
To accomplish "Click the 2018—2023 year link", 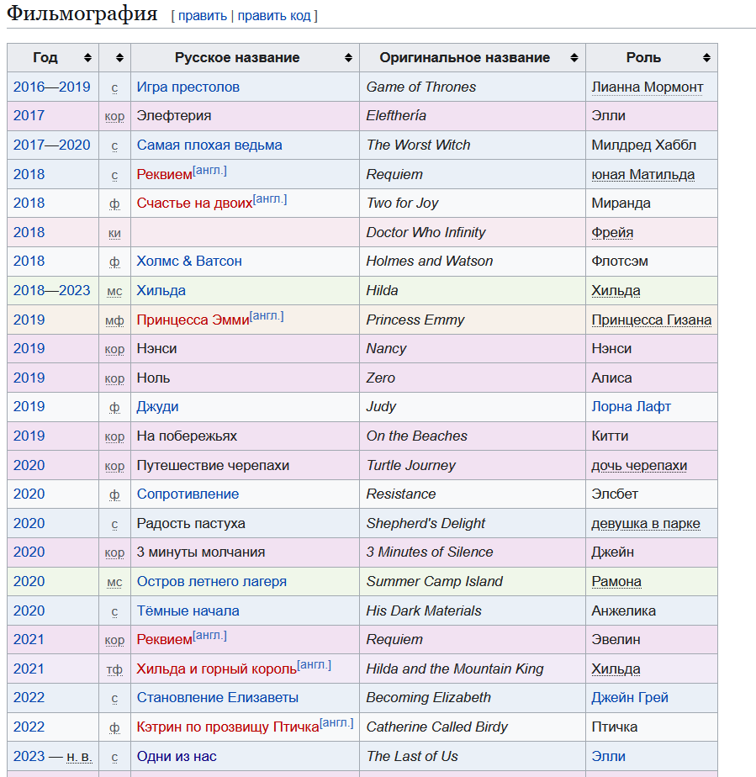I will [x=51, y=290].
